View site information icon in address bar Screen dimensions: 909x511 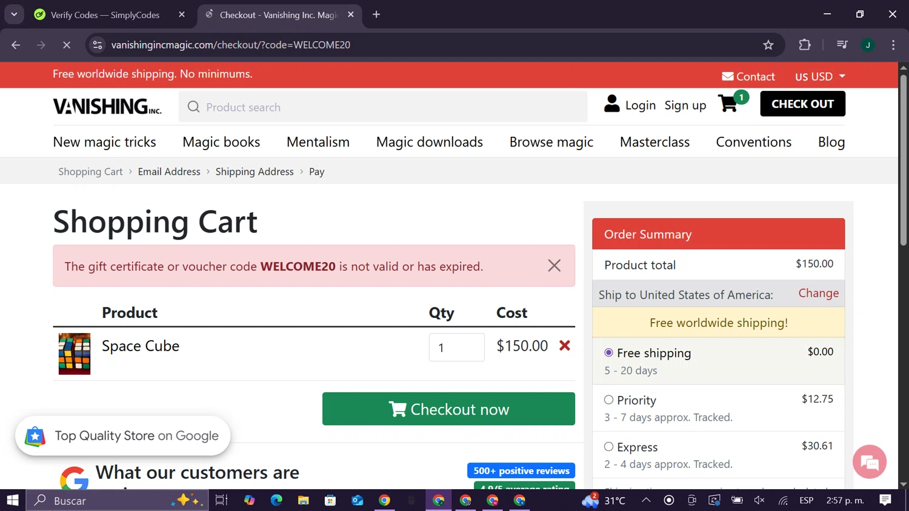tap(98, 45)
